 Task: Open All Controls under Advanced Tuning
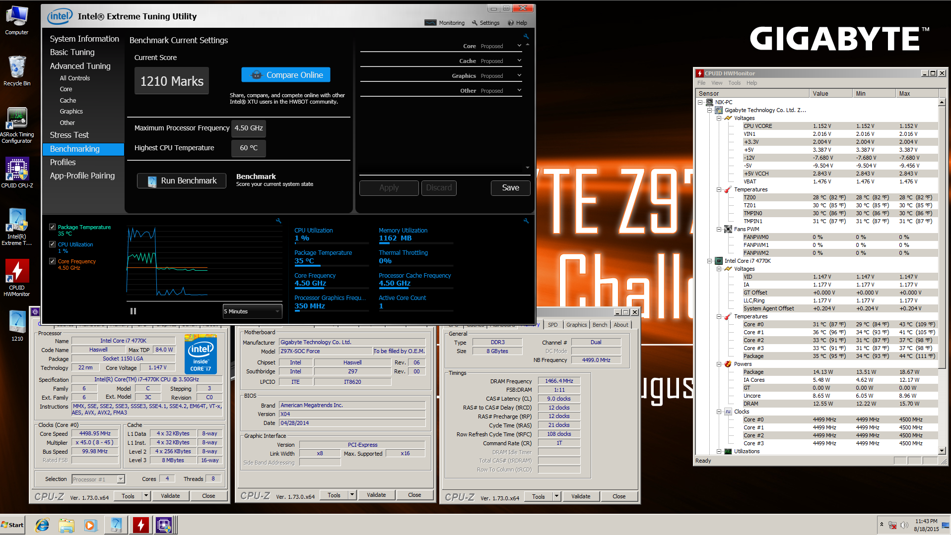75,78
